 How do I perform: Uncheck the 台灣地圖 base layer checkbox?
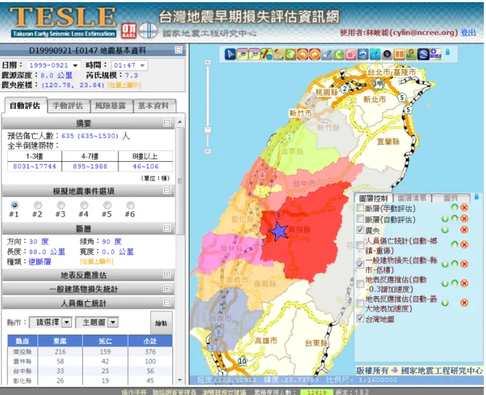point(360,318)
